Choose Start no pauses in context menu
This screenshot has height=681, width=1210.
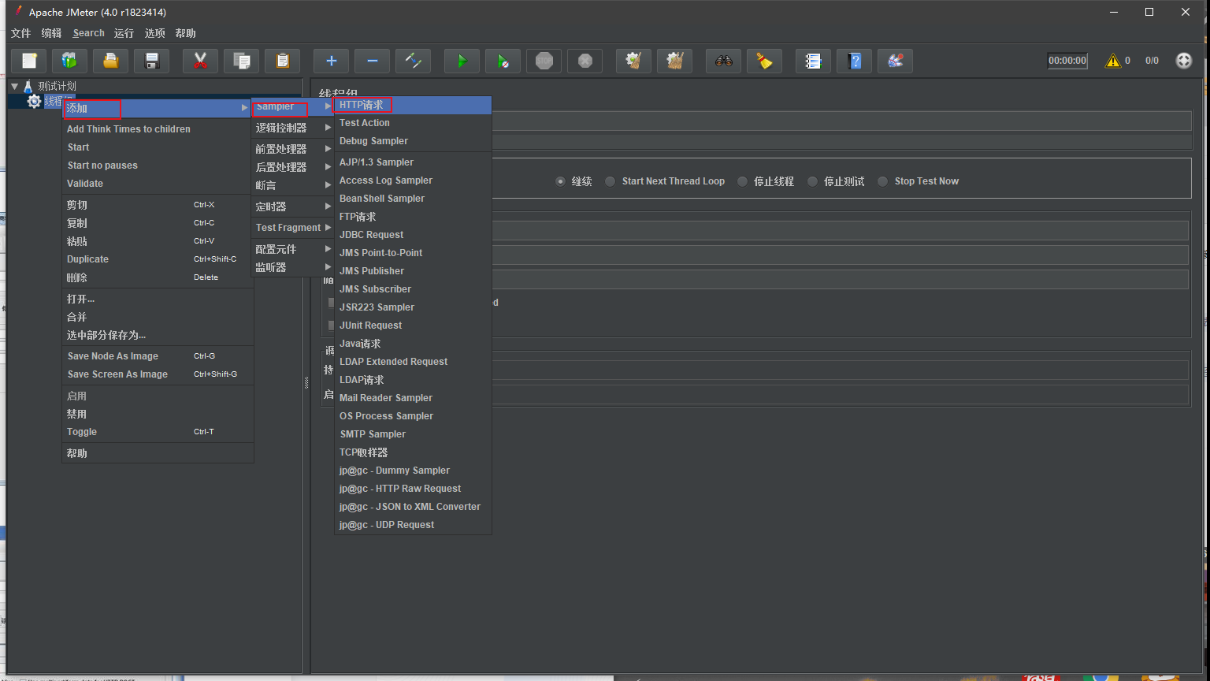(158, 166)
